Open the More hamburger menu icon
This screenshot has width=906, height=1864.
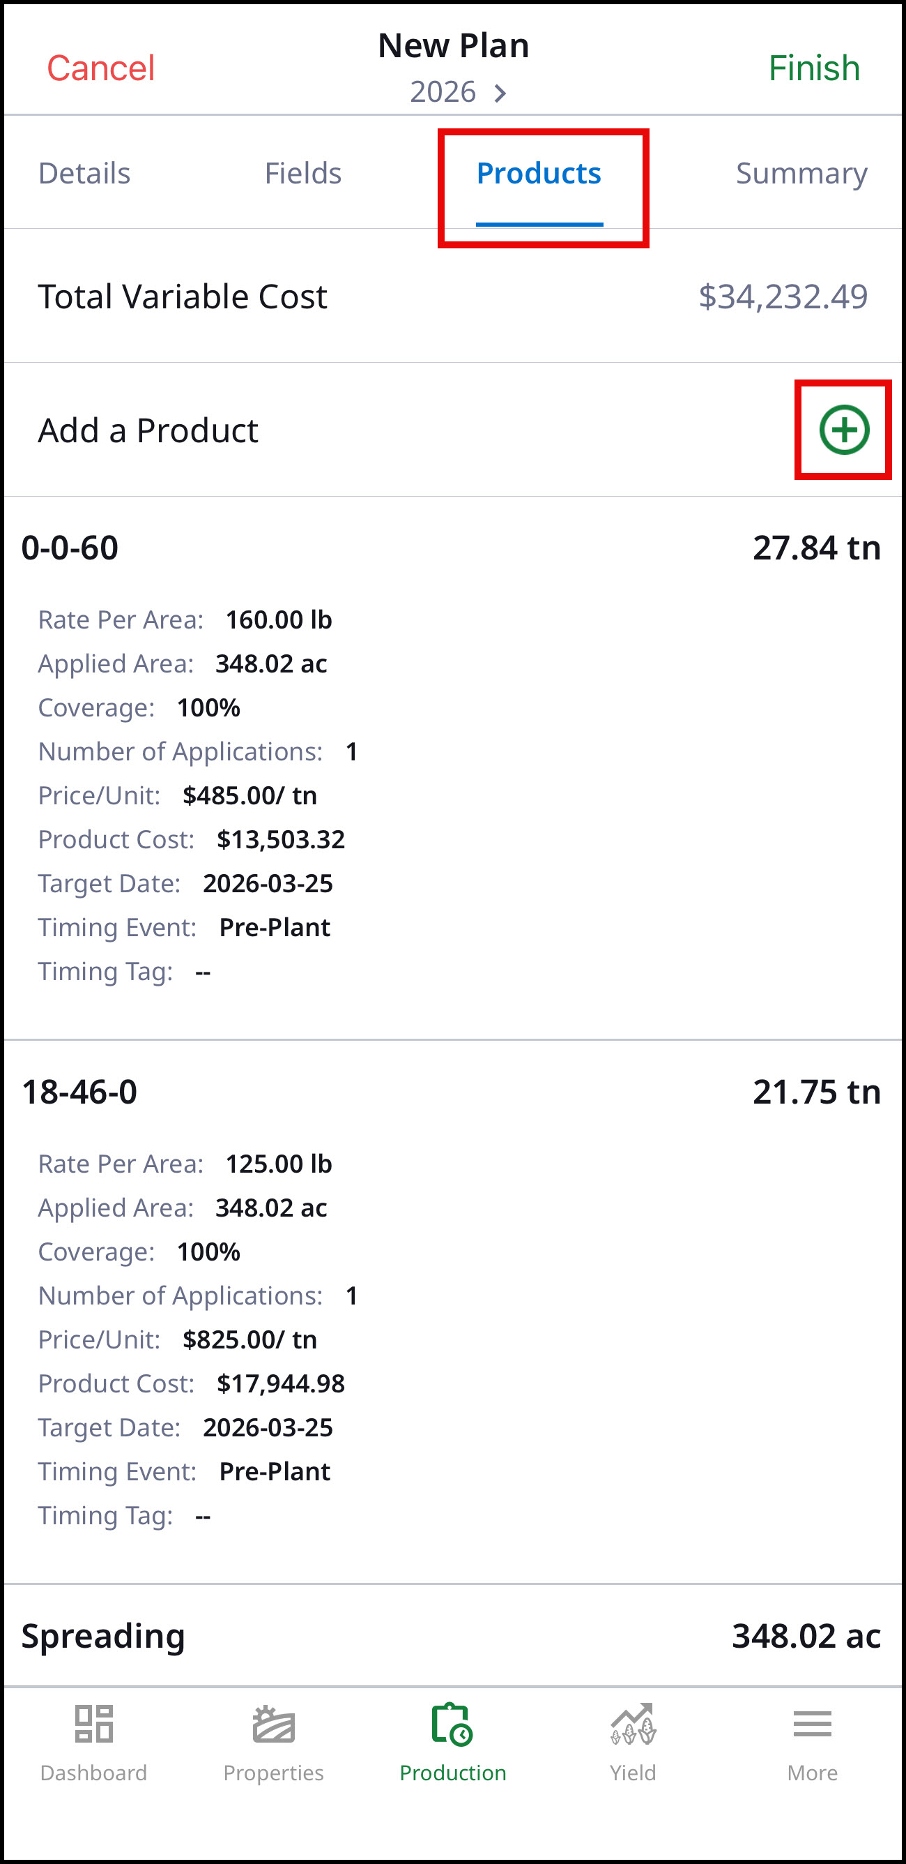pyautogui.click(x=812, y=1723)
